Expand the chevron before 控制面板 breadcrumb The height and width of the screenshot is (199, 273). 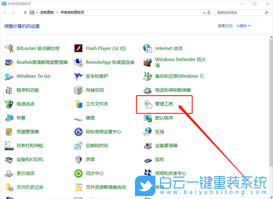[x=37, y=13]
